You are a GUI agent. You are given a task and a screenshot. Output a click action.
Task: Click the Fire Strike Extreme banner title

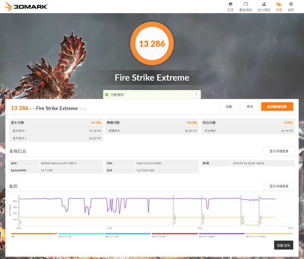point(152,78)
